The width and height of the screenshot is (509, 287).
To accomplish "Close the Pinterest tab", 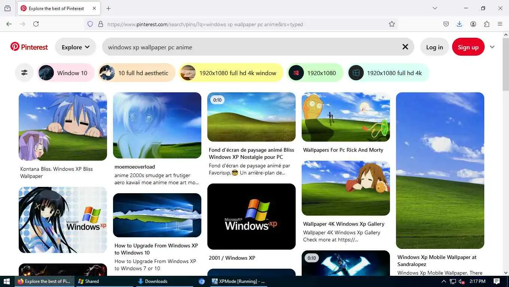I will tap(94, 8).
